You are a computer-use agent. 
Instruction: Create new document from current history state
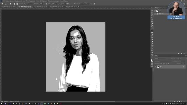[x=179, y=53]
